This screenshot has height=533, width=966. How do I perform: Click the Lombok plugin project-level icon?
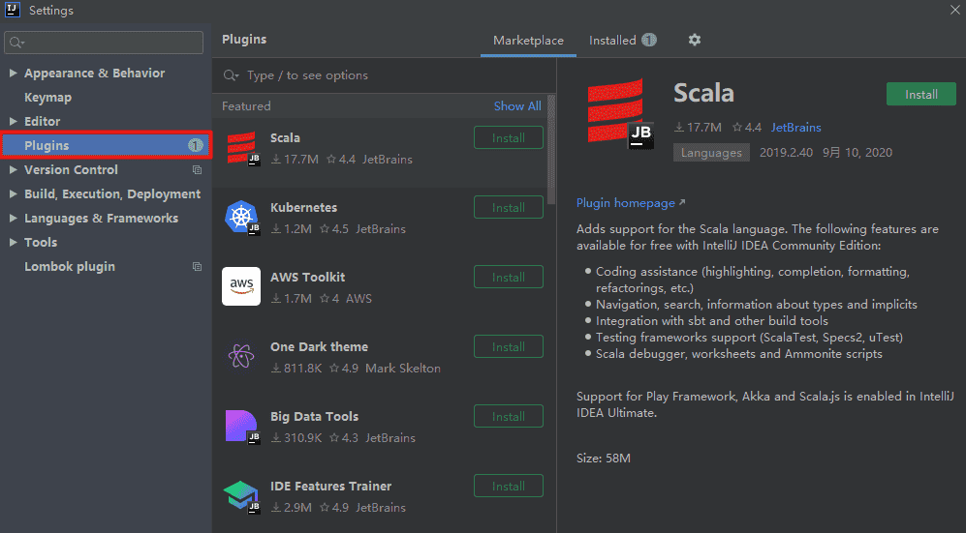click(x=197, y=267)
